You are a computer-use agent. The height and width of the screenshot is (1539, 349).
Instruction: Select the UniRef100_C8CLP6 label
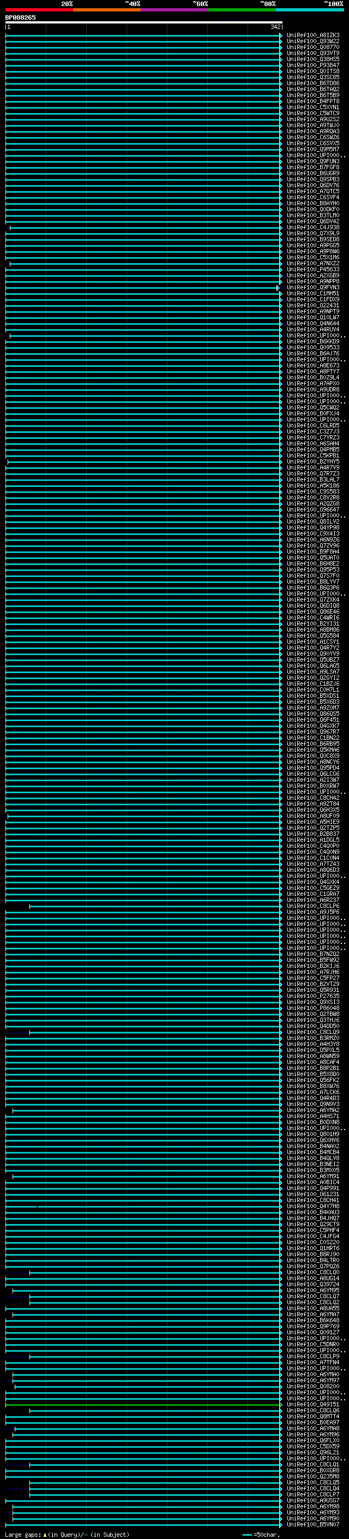pos(313,906)
